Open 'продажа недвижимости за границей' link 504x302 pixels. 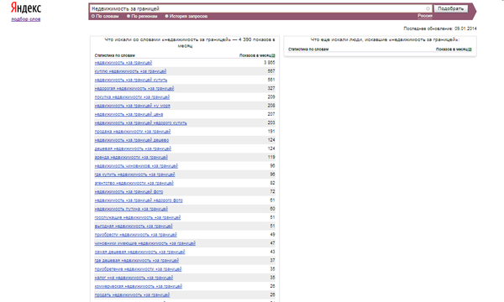pyautogui.click(x=133, y=132)
